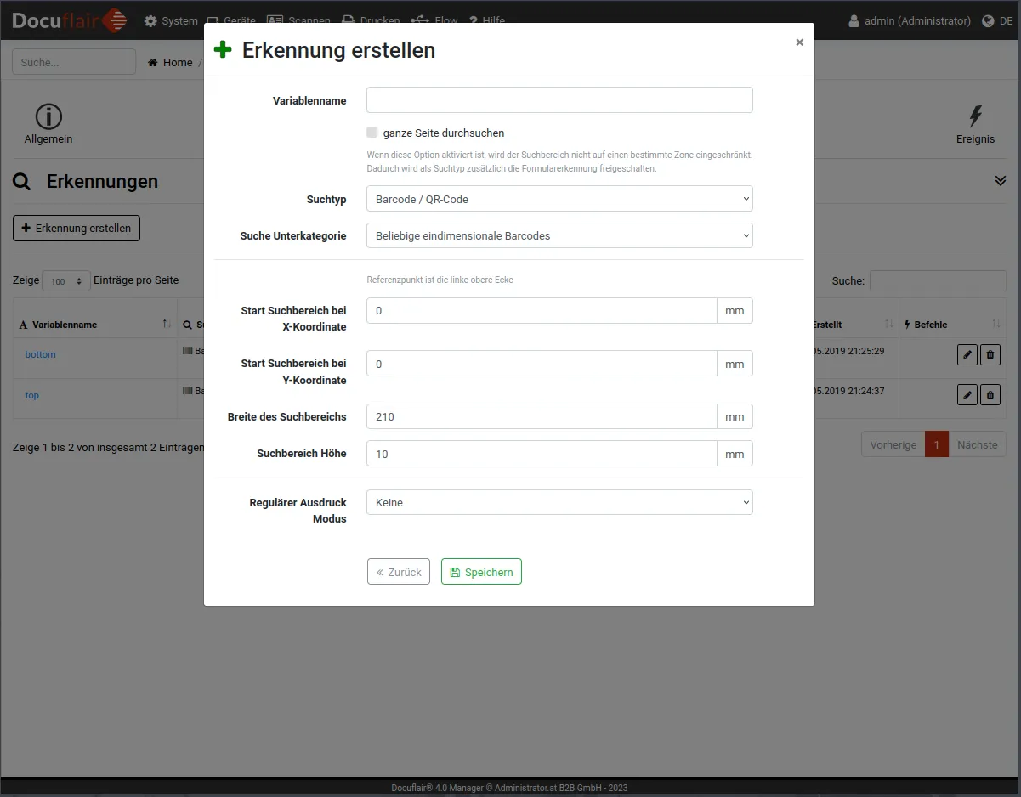This screenshot has width=1021, height=797.
Task: Open the admin (Administrator) user menu
Action: tap(910, 21)
